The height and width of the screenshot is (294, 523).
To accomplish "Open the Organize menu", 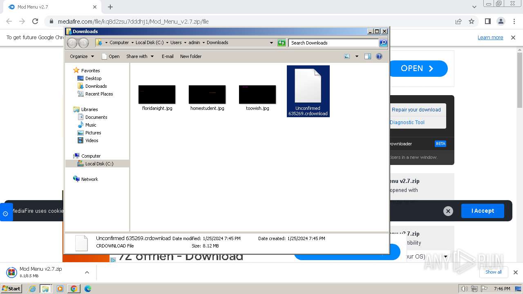I will pyautogui.click(x=82, y=56).
